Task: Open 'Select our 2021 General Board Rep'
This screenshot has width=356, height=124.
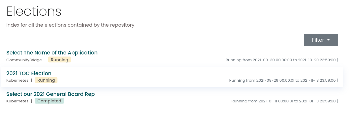Action: tap(50, 94)
